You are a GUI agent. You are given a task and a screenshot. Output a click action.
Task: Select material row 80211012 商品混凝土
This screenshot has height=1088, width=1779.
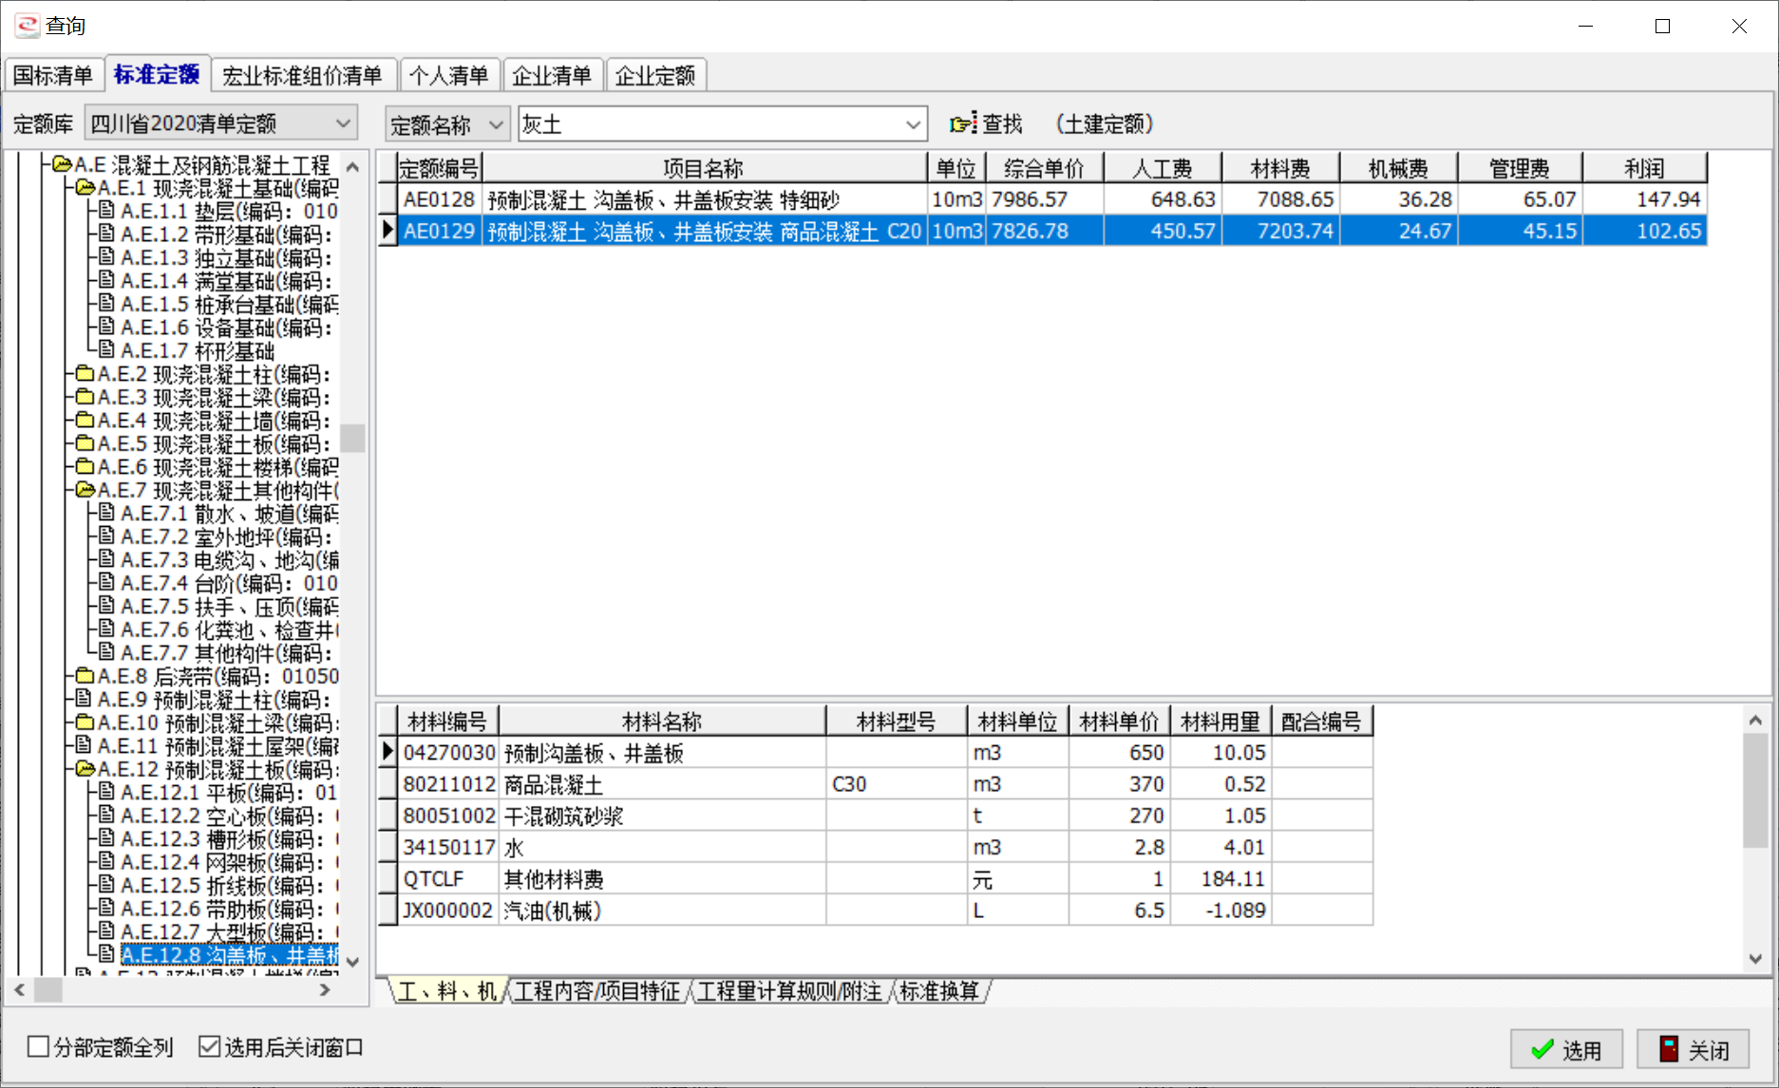pyautogui.click(x=875, y=784)
